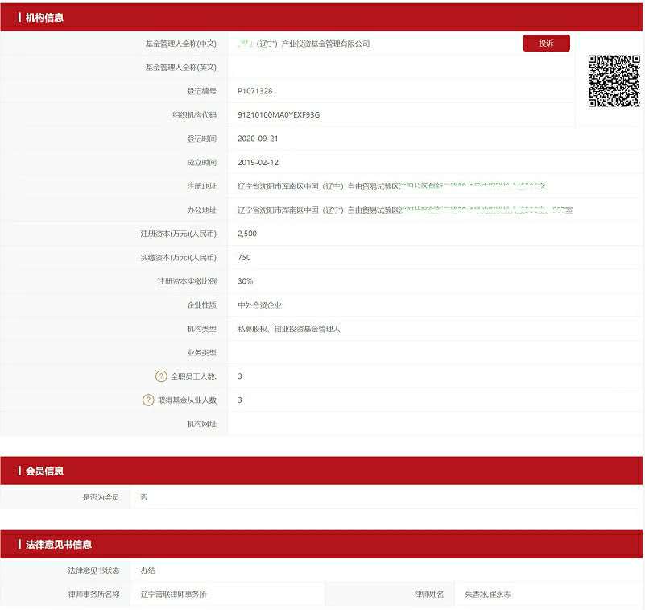645x610 pixels.
Task: Select the fund manager Chinese name text
Action: 304,44
